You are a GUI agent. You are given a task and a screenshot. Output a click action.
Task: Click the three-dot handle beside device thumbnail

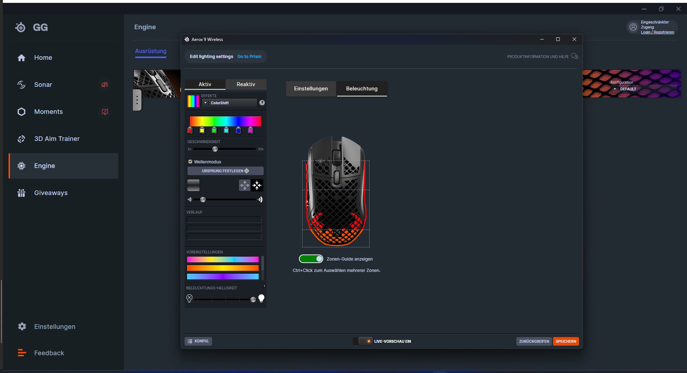click(137, 100)
